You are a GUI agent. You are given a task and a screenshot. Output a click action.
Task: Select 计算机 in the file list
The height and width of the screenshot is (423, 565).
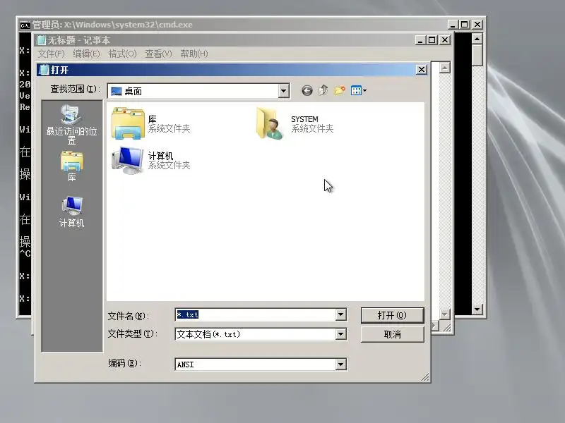coord(151,161)
